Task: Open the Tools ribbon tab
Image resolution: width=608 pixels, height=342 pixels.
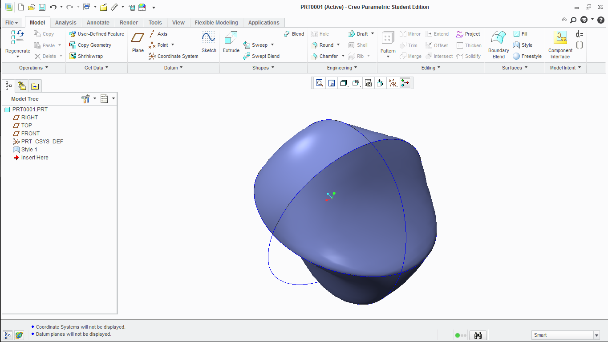Action: [155, 23]
